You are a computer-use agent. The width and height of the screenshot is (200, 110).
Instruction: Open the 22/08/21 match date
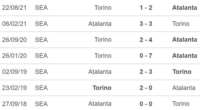coord(14,8)
